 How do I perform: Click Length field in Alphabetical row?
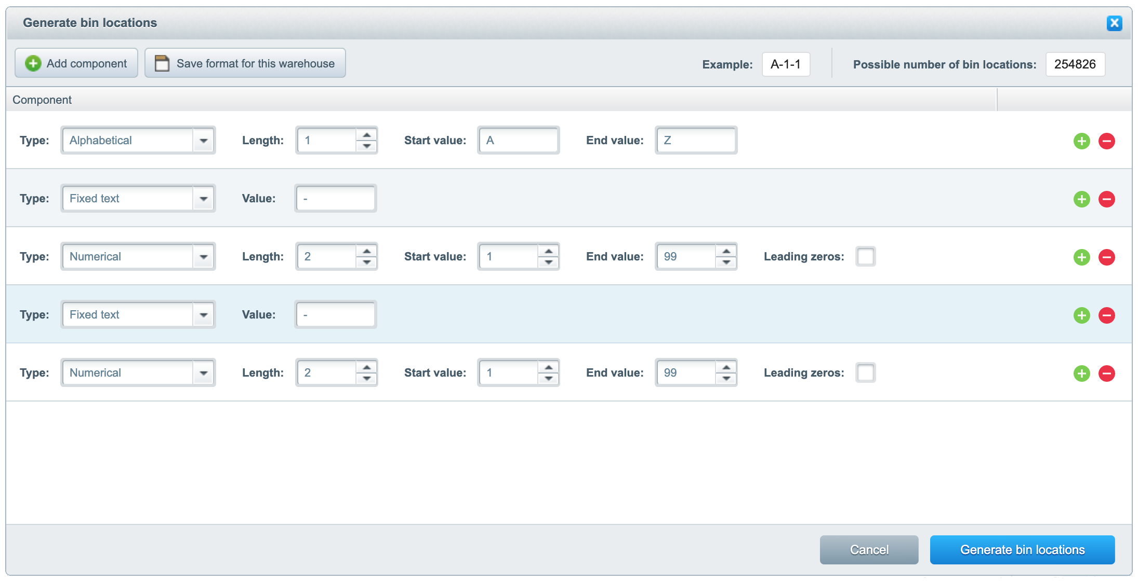coord(327,140)
